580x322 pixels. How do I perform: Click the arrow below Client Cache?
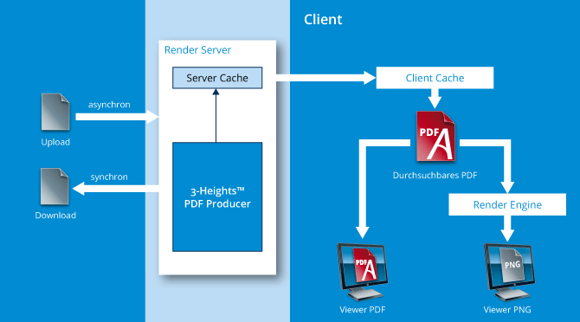point(435,98)
